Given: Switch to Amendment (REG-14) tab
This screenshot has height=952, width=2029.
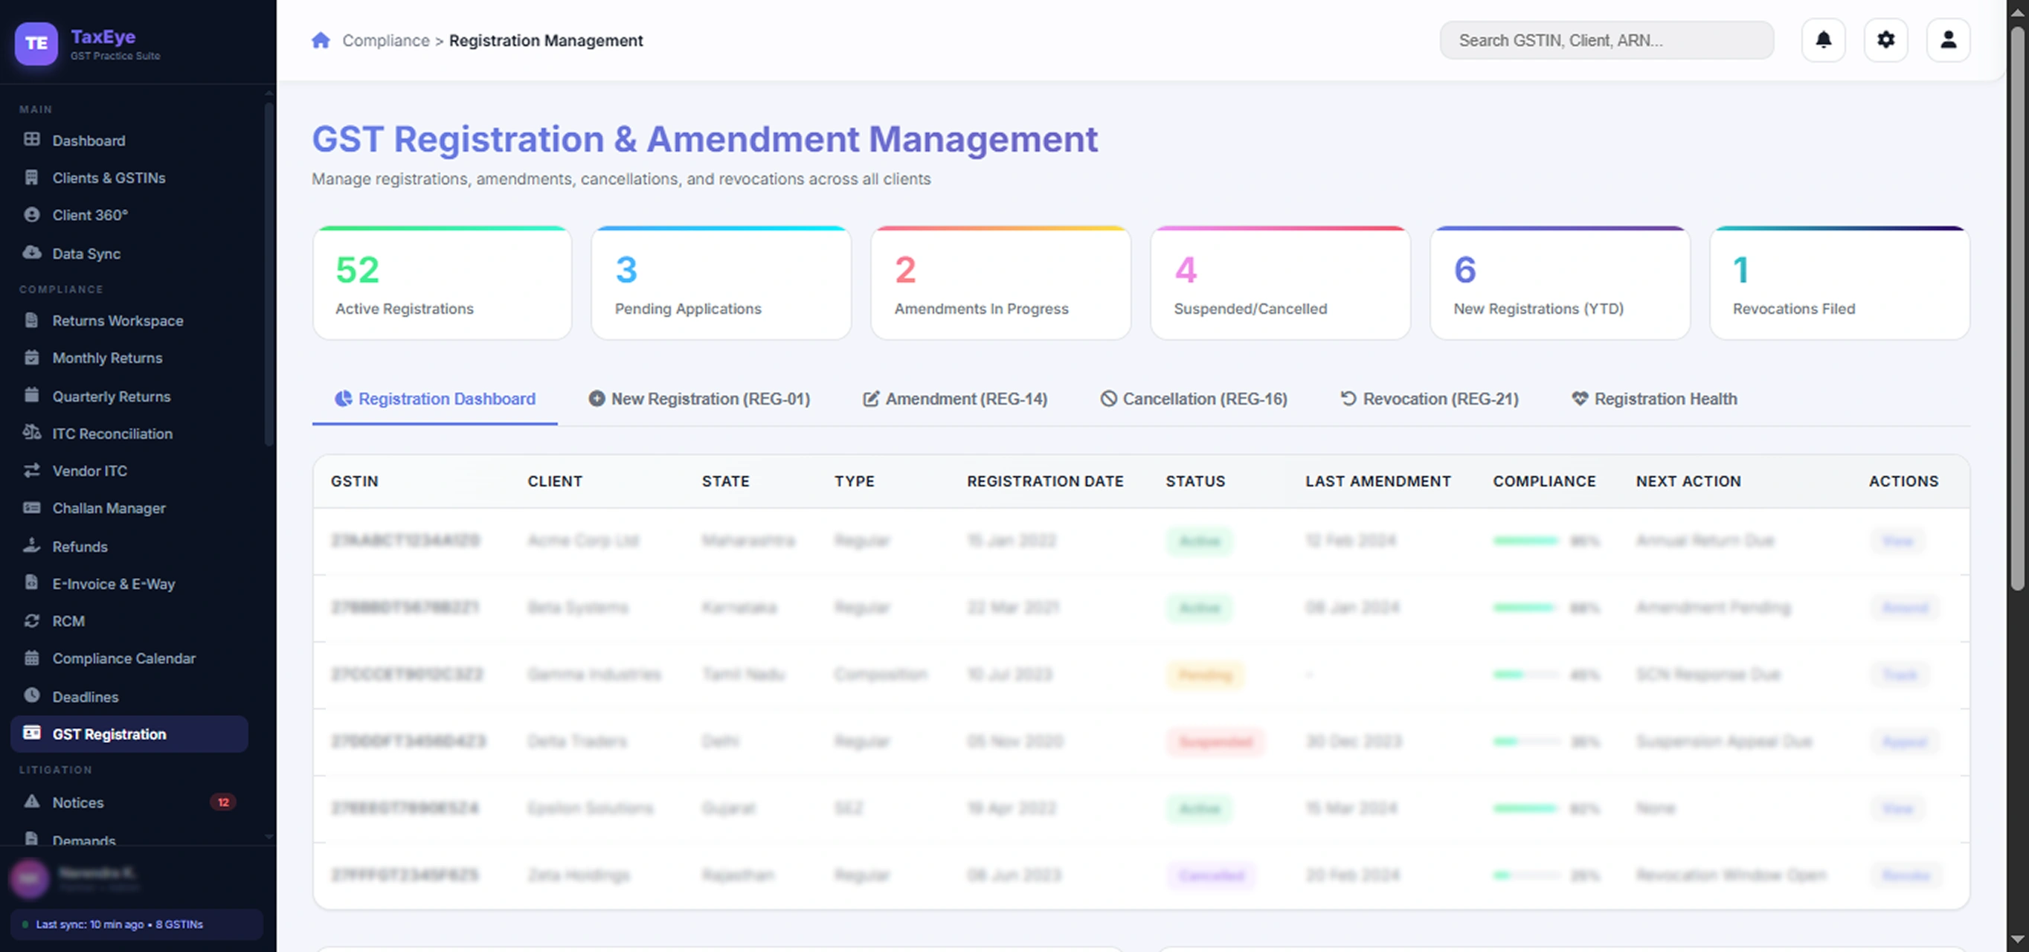Looking at the screenshot, I should point(956,399).
